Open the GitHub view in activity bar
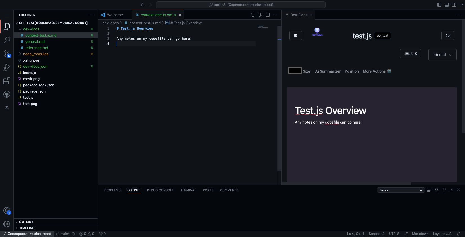This screenshot has height=237, width=465. click(7, 94)
